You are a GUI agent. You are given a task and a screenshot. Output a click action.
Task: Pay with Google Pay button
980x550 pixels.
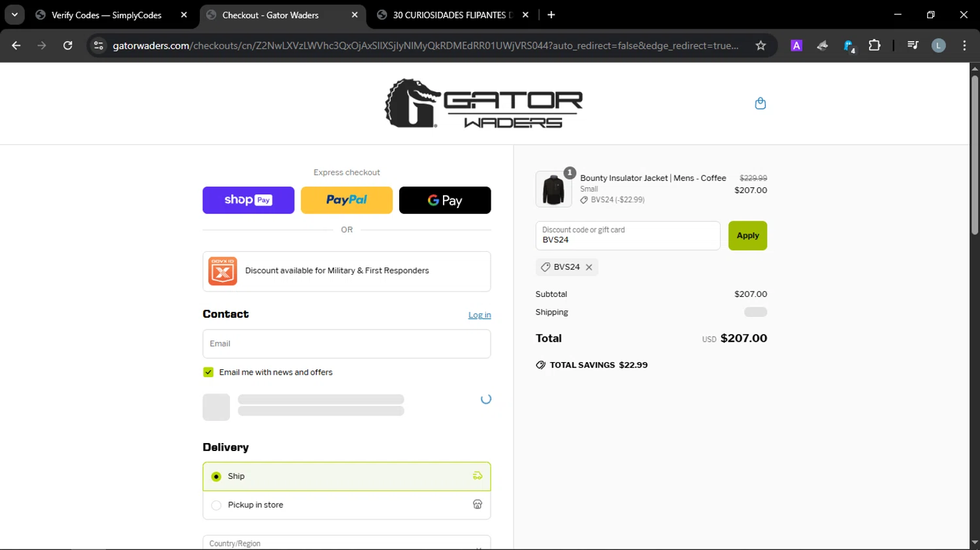(x=445, y=200)
